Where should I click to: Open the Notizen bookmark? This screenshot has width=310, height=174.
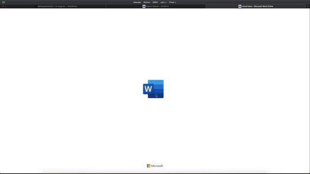(147, 2)
